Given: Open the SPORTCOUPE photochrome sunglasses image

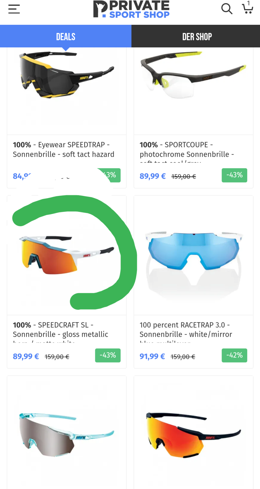Looking at the screenshot, I should pos(193,76).
